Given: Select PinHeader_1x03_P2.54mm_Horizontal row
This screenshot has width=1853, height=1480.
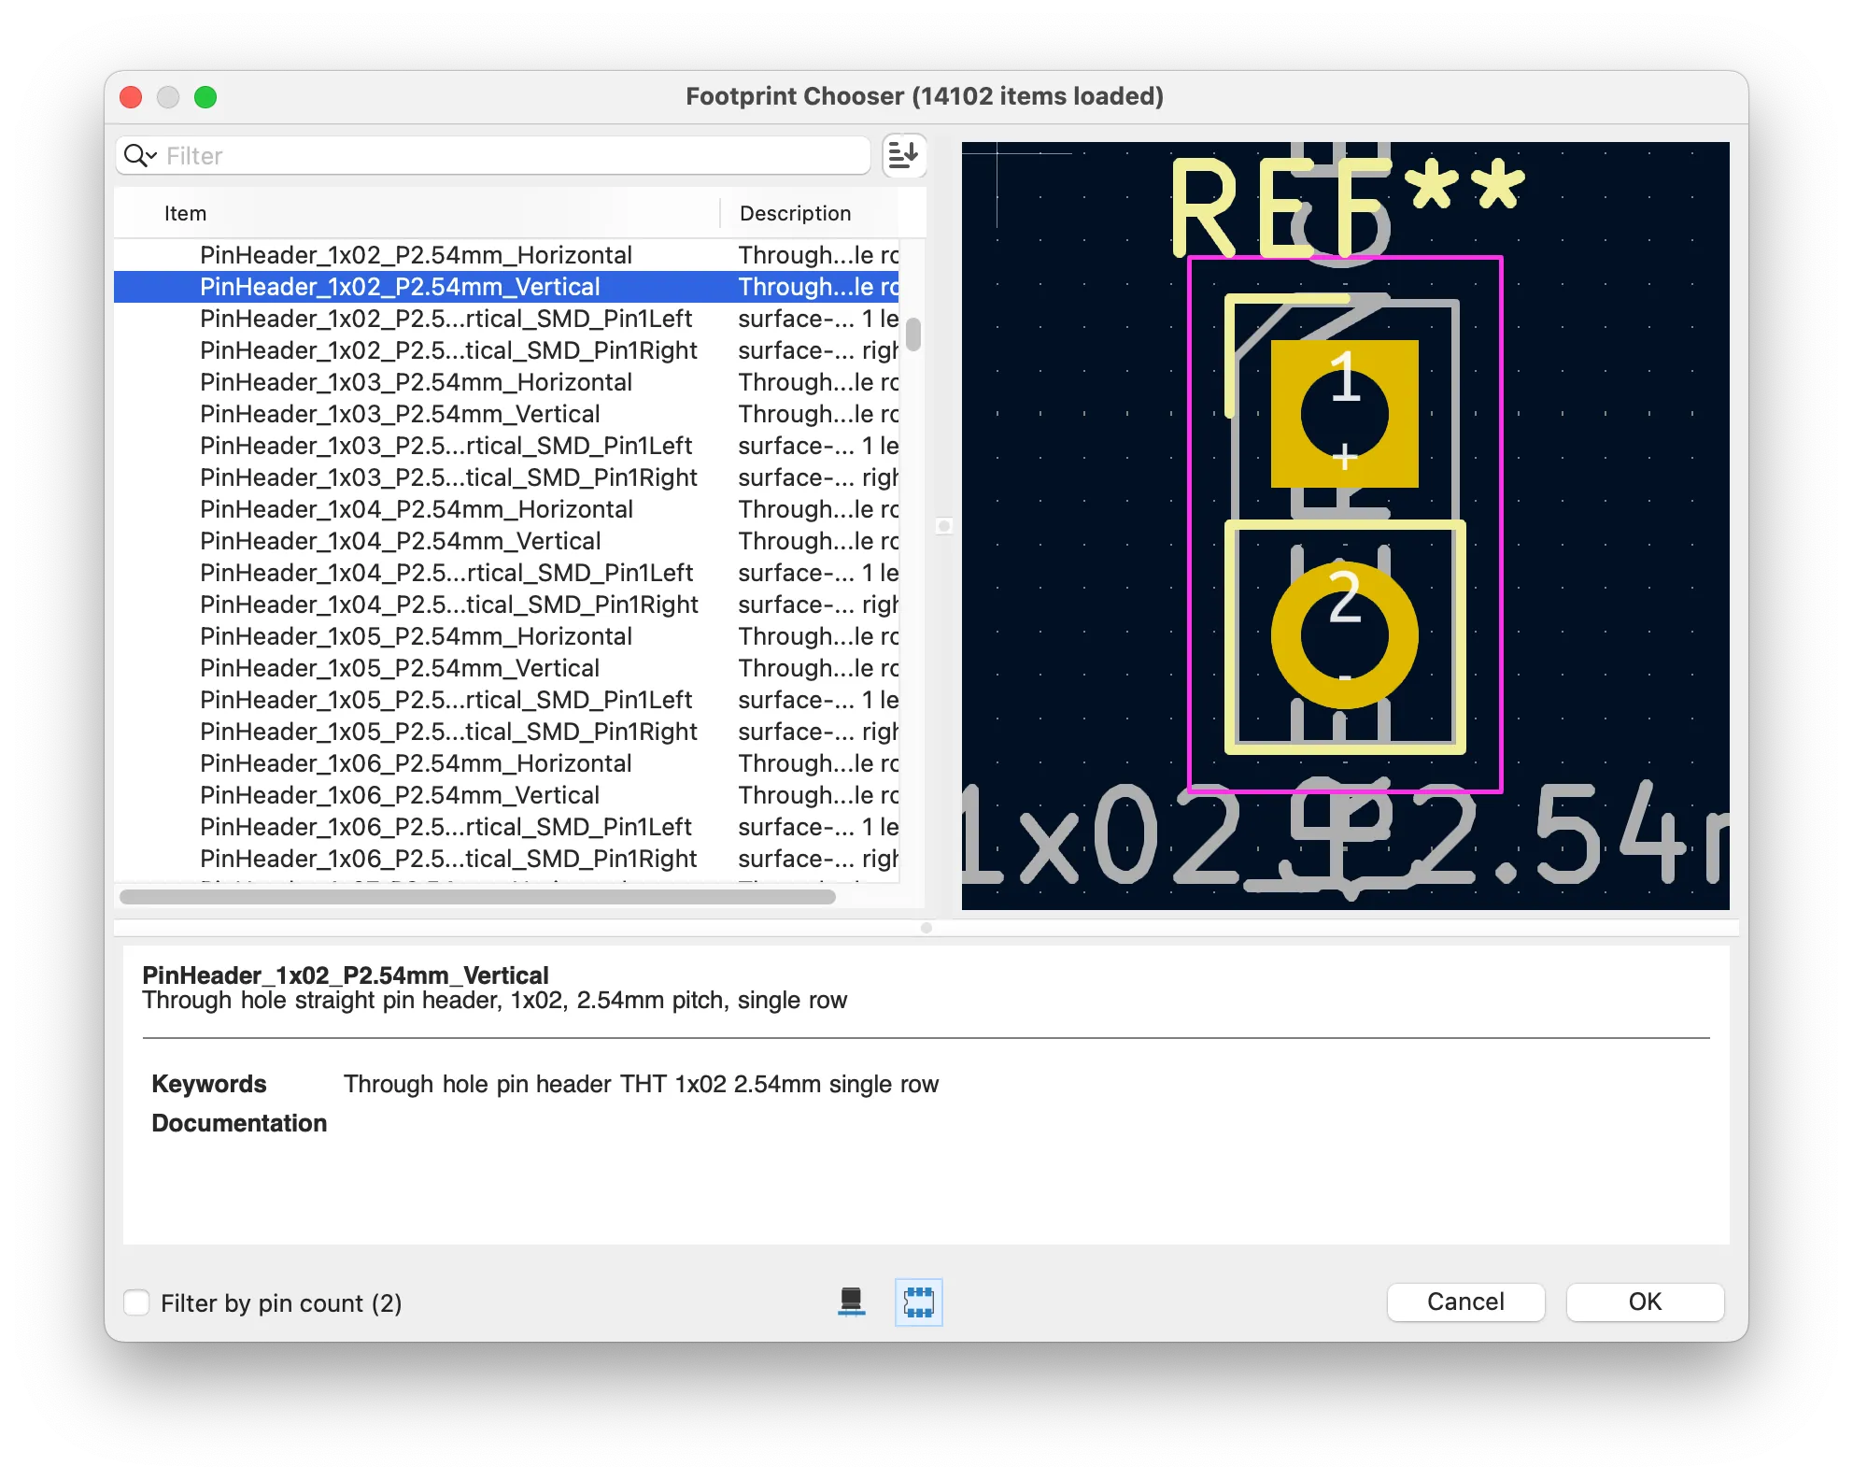Looking at the screenshot, I should coord(506,382).
